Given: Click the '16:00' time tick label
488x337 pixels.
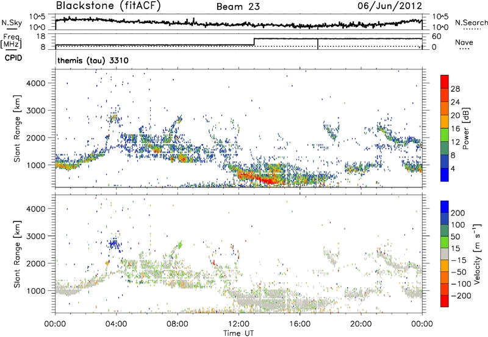Looking at the screenshot, I should pos(300,324).
